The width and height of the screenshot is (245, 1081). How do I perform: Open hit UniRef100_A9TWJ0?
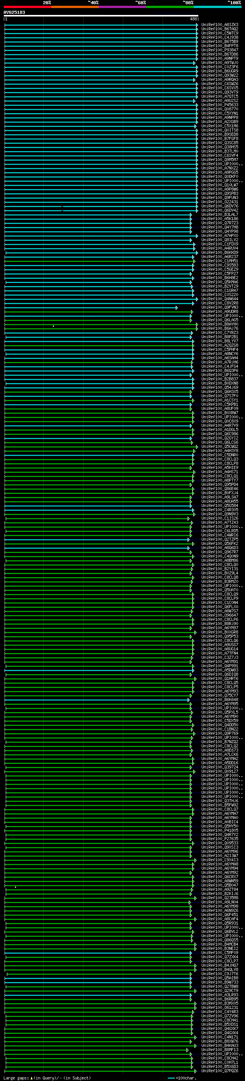point(220,63)
